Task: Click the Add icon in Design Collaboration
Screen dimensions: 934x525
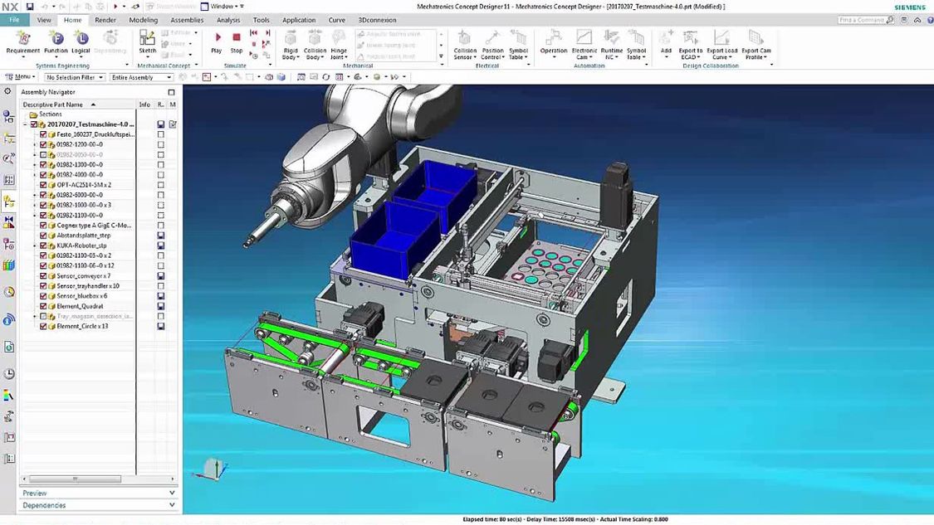Action: [667, 38]
